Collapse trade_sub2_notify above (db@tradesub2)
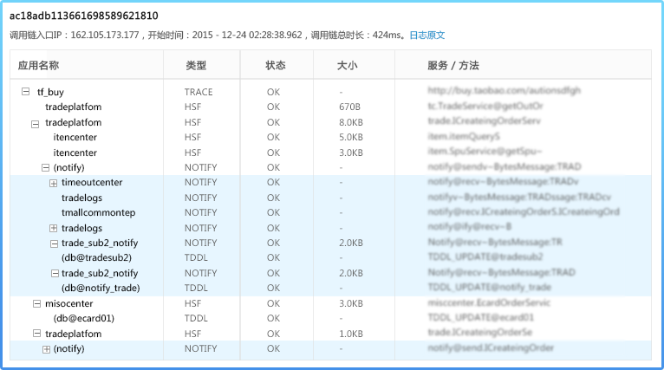 54,243
